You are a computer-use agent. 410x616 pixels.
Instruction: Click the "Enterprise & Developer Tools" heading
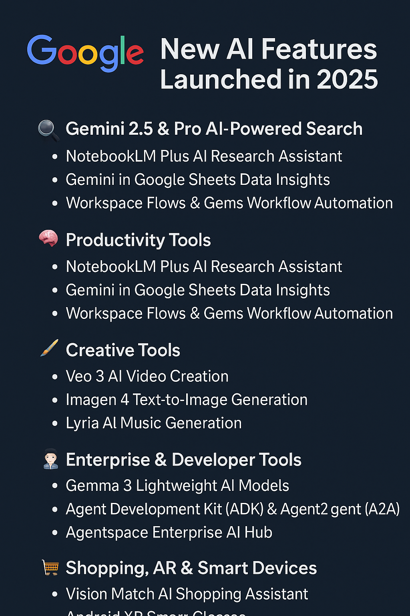click(183, 460)
